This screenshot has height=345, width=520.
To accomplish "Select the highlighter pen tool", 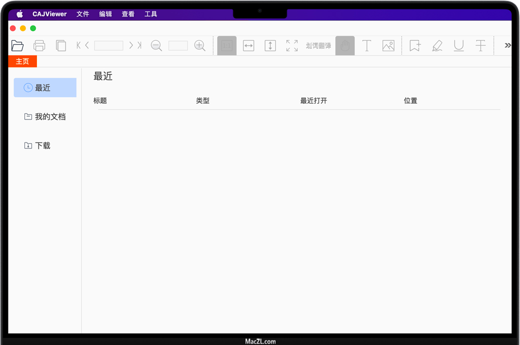I will click(x=437, y=45).
